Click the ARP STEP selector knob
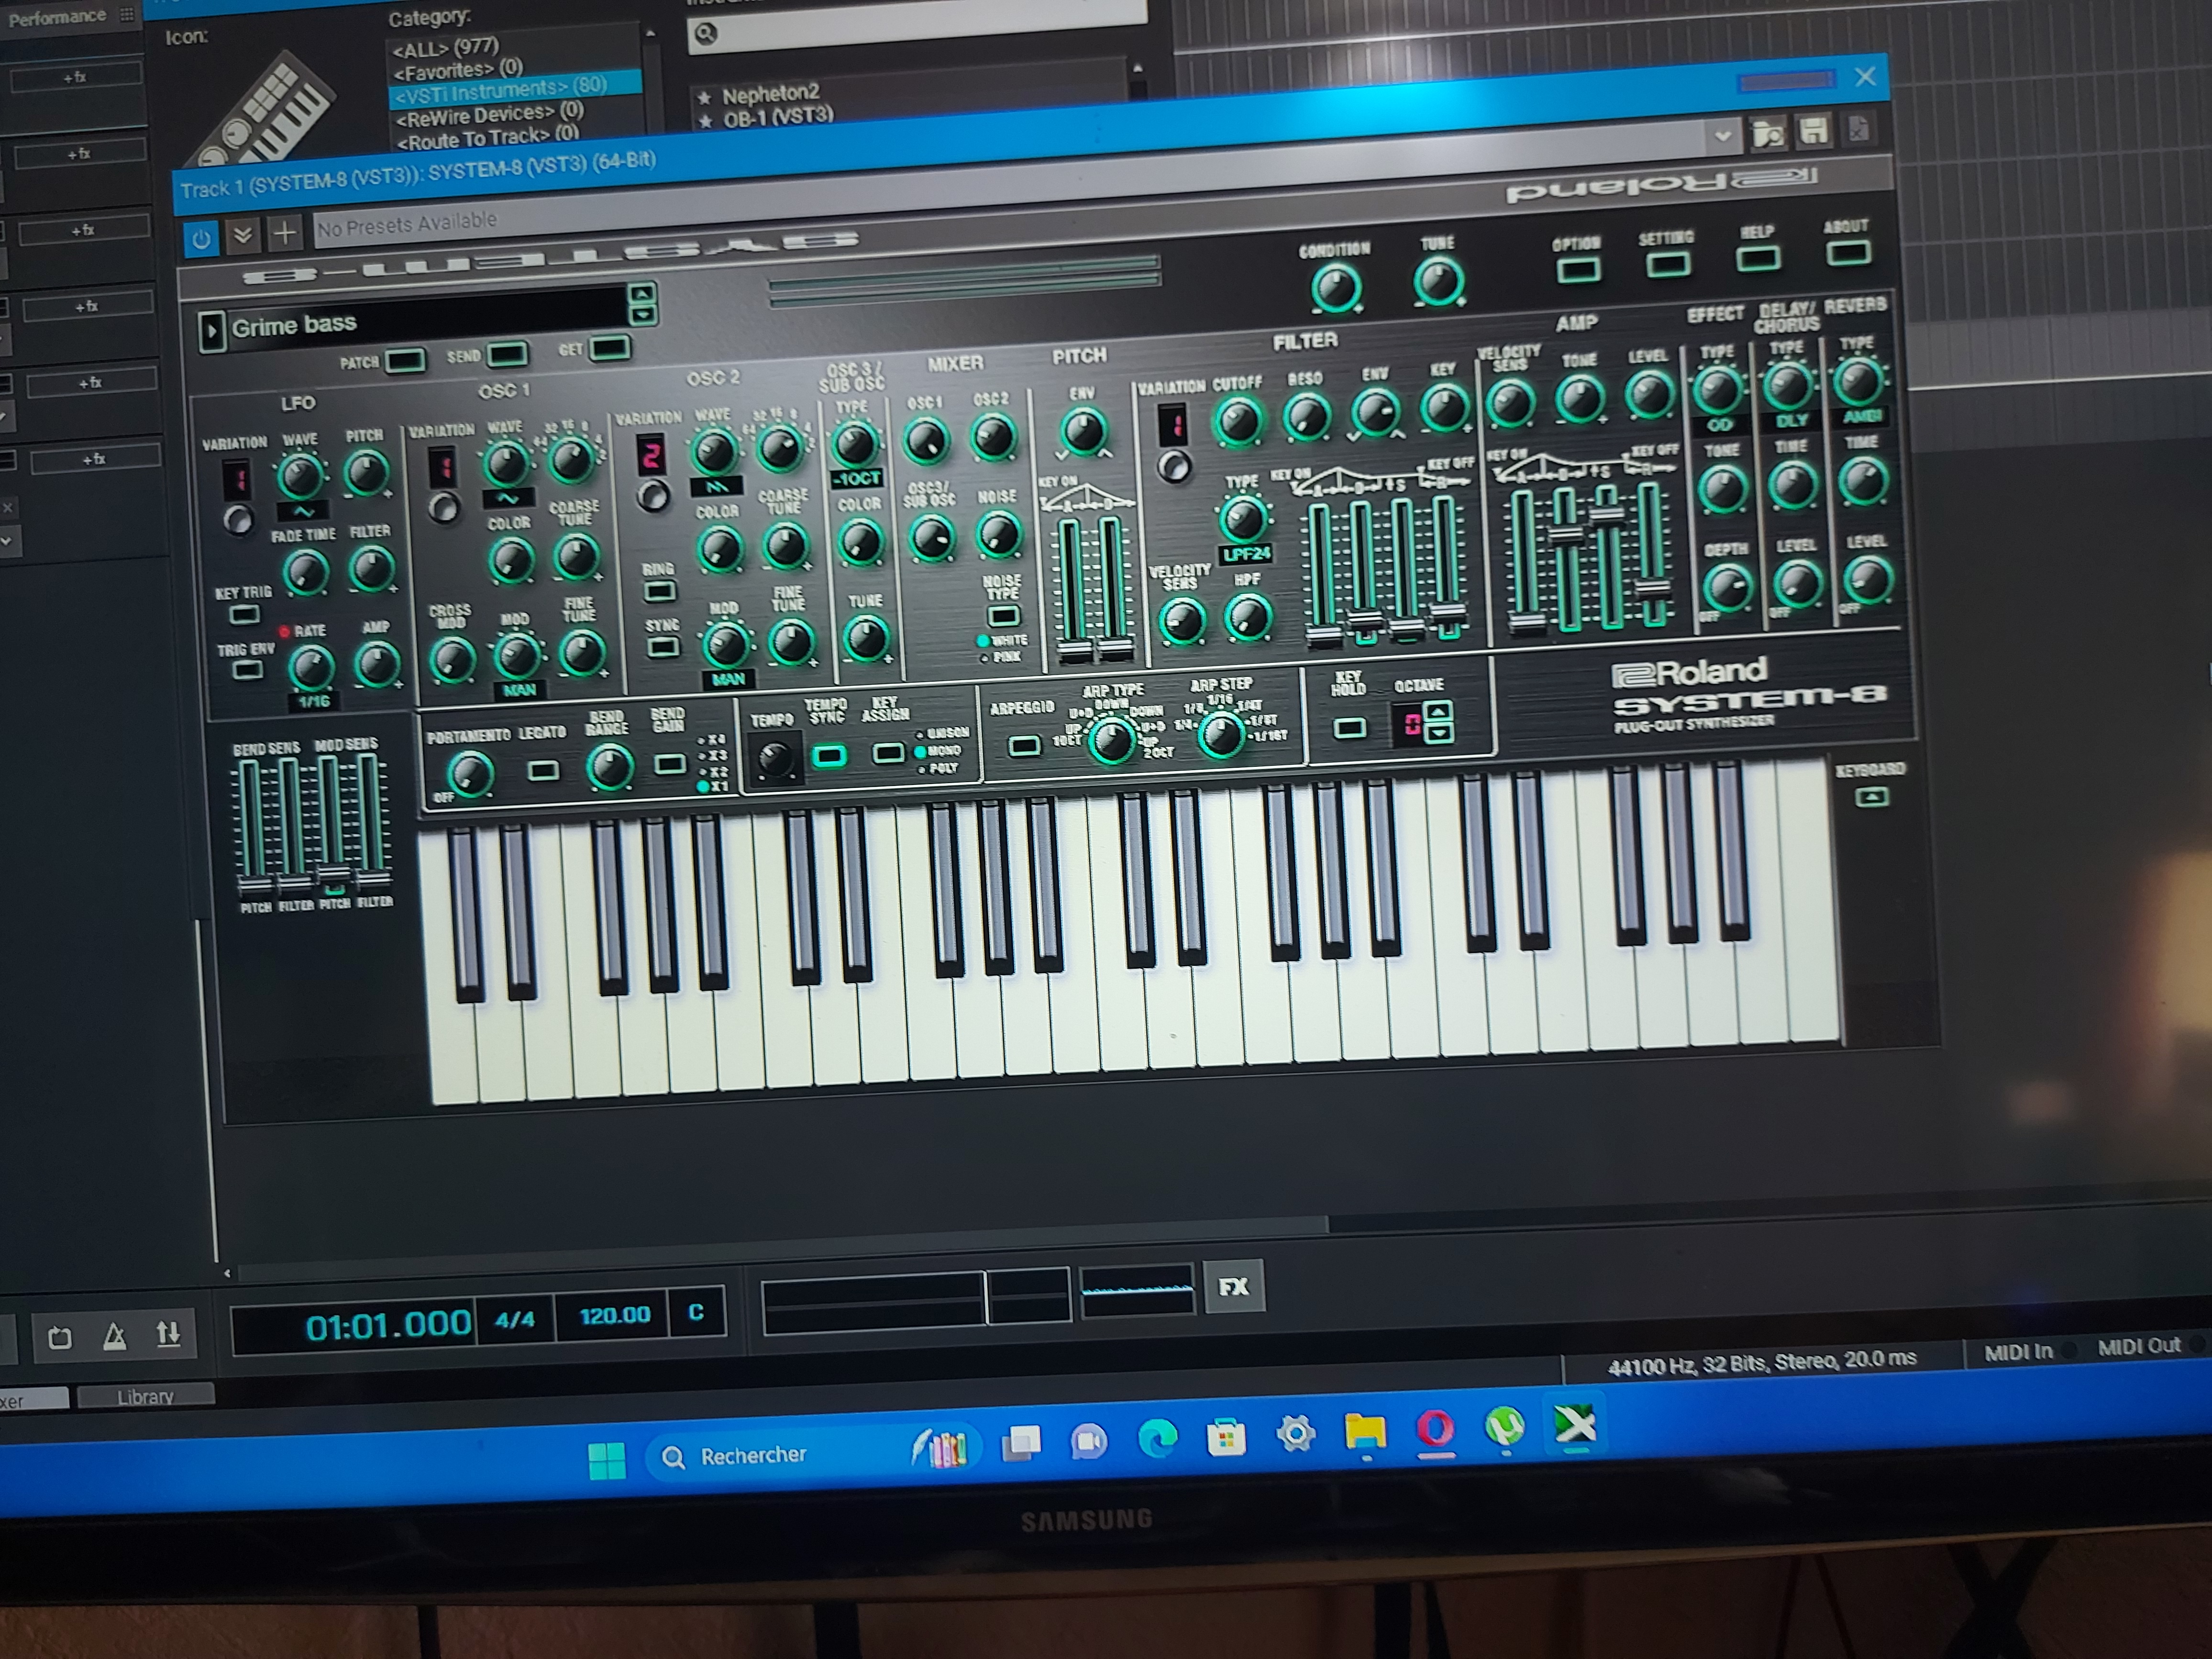The image size is (2212, 1659). pos(1220,734)
